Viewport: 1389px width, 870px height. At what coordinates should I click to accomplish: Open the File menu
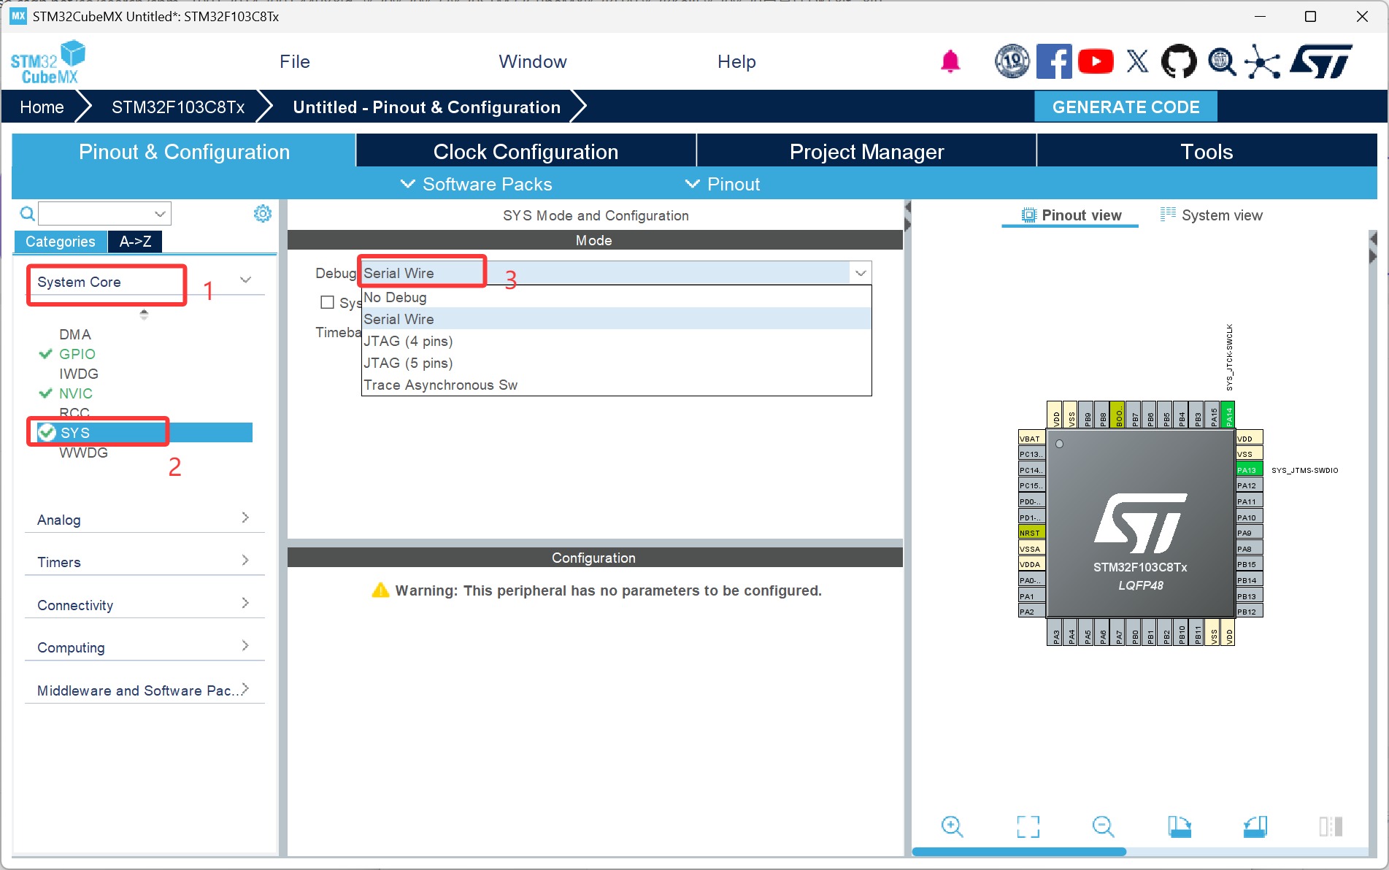pyautogui.click(x=295, y=62)
